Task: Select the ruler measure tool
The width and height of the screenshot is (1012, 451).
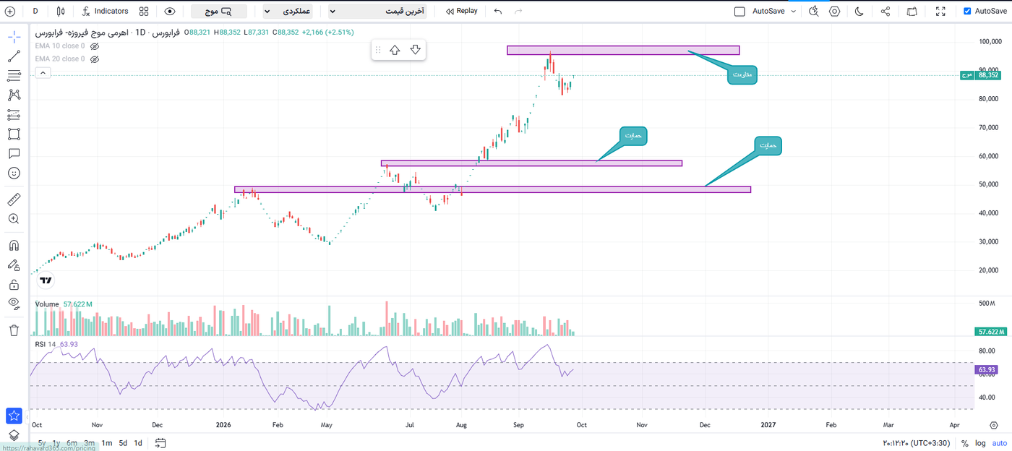Action: pos(14,199)
